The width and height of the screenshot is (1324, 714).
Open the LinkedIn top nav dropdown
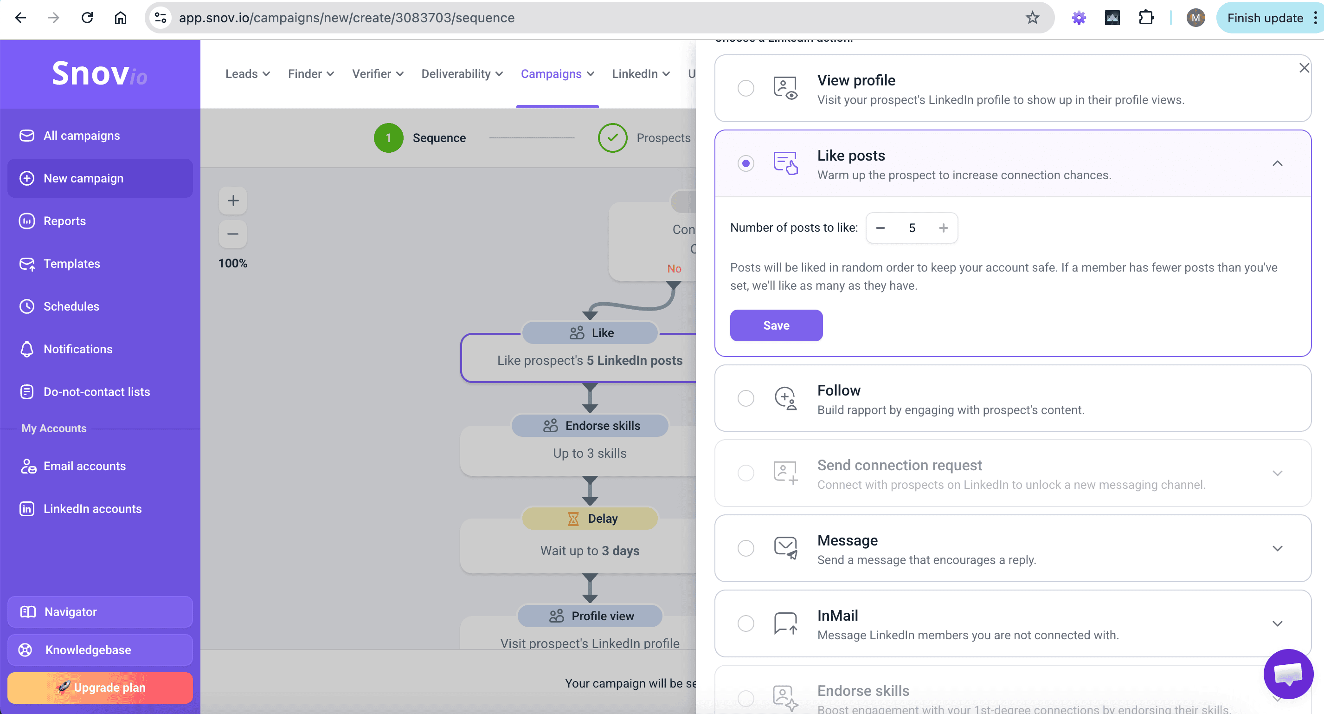pyautogui.click(x=641, y=73)
